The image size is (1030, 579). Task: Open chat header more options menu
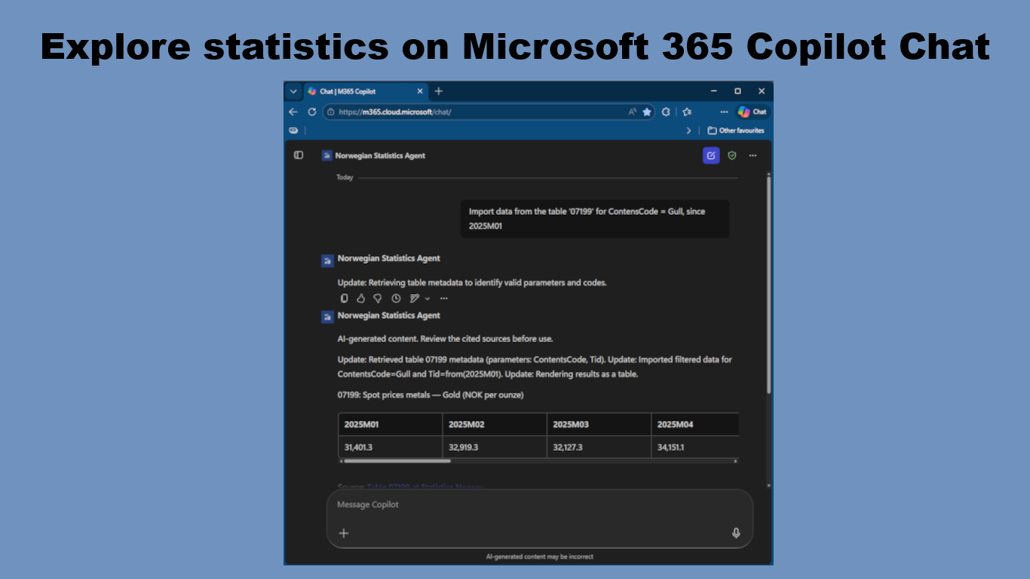click(x=753, y=155)
